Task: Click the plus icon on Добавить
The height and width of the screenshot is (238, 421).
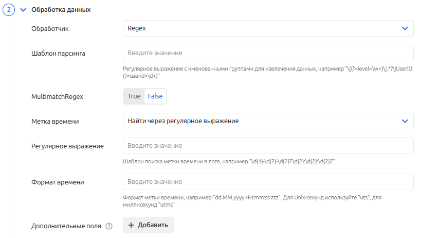Action: pos(131,225)
